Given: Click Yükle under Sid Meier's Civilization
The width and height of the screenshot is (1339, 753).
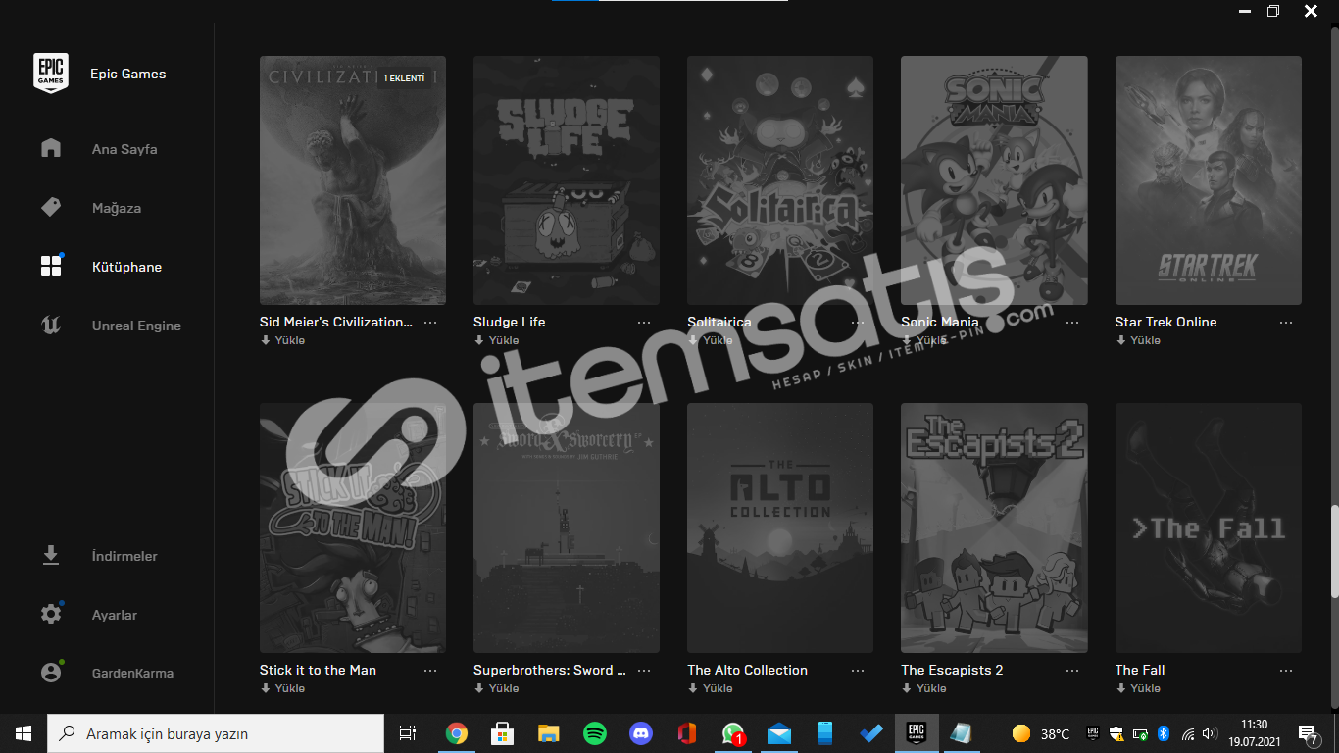Looking at the screenshot, I should point(282,340).
